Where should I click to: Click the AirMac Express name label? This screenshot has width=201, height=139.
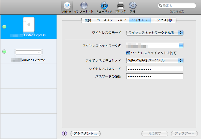tap(34, 35)
